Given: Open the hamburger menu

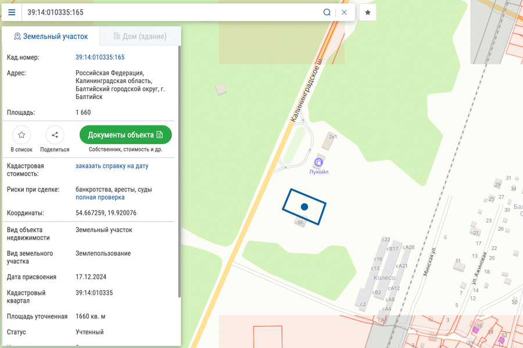Looking at the screenshot, I should 12,12.
